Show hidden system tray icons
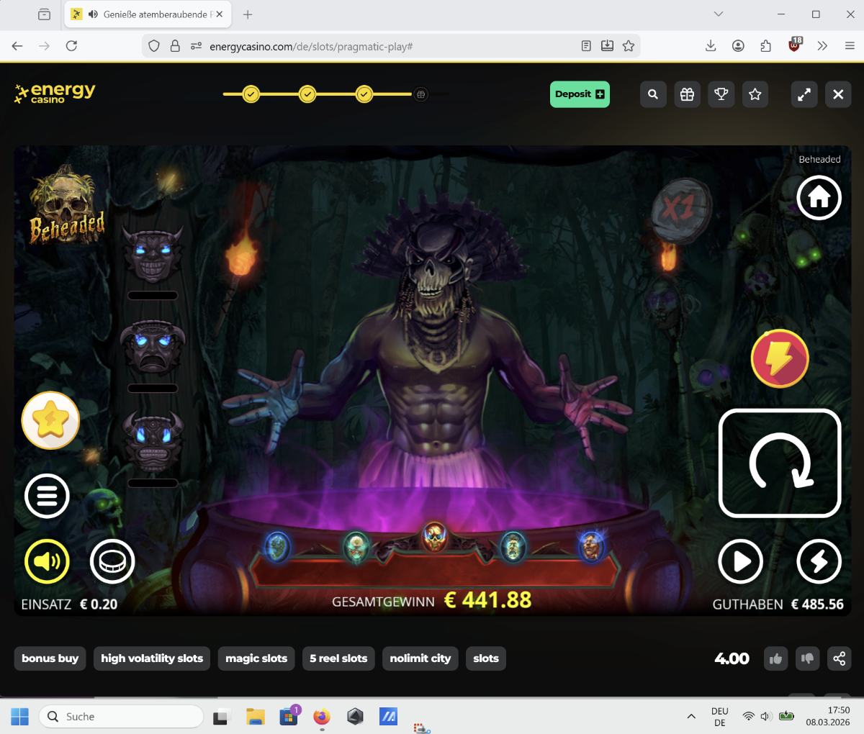The image size is (864, 734). 691,717
